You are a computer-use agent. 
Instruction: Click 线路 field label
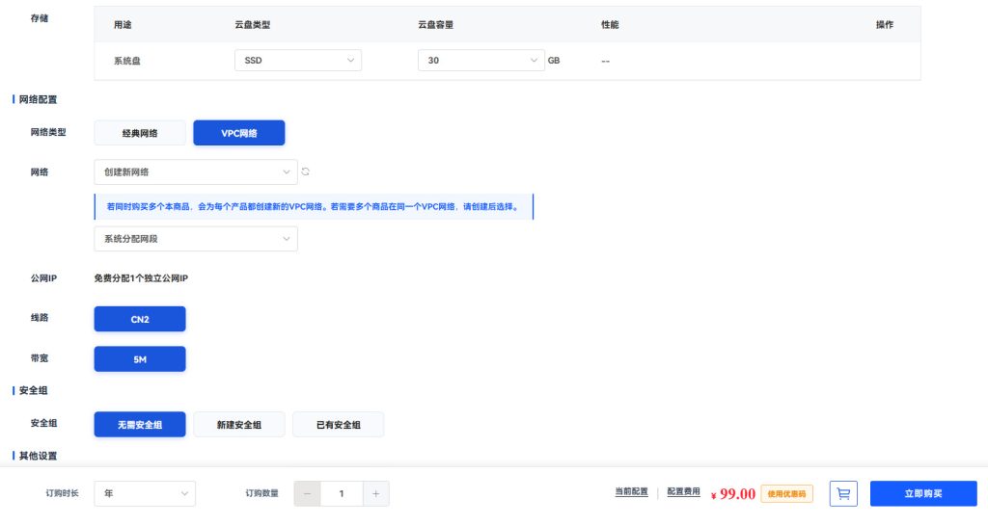(39, 318)
